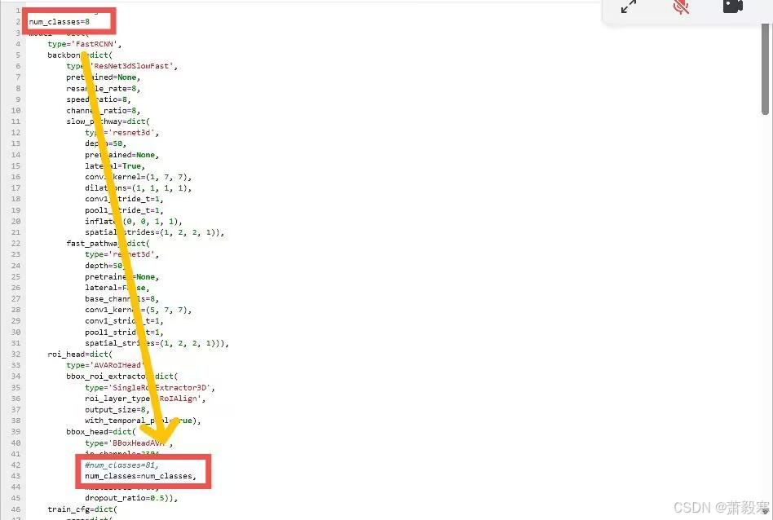Viewport: 773px width, 520px height.
Task: Toggle the video camera icon
Action: tap(732, 7)
